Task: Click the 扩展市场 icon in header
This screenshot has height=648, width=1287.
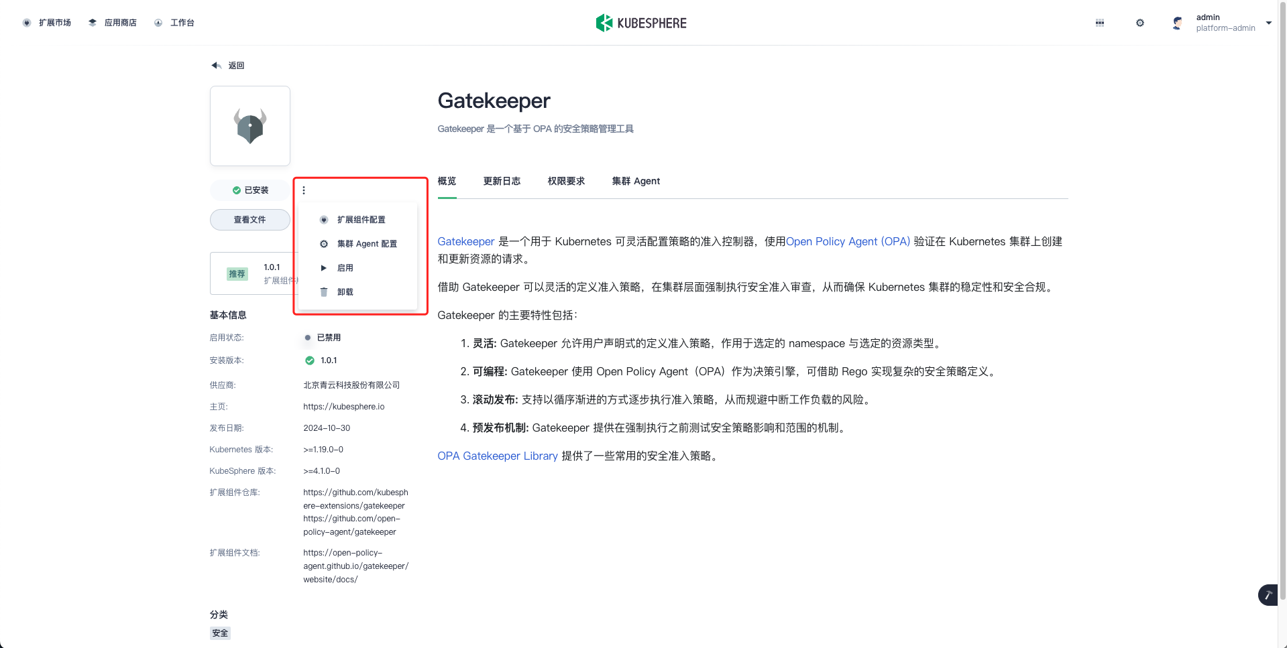Action: click(x=27, y=23)
